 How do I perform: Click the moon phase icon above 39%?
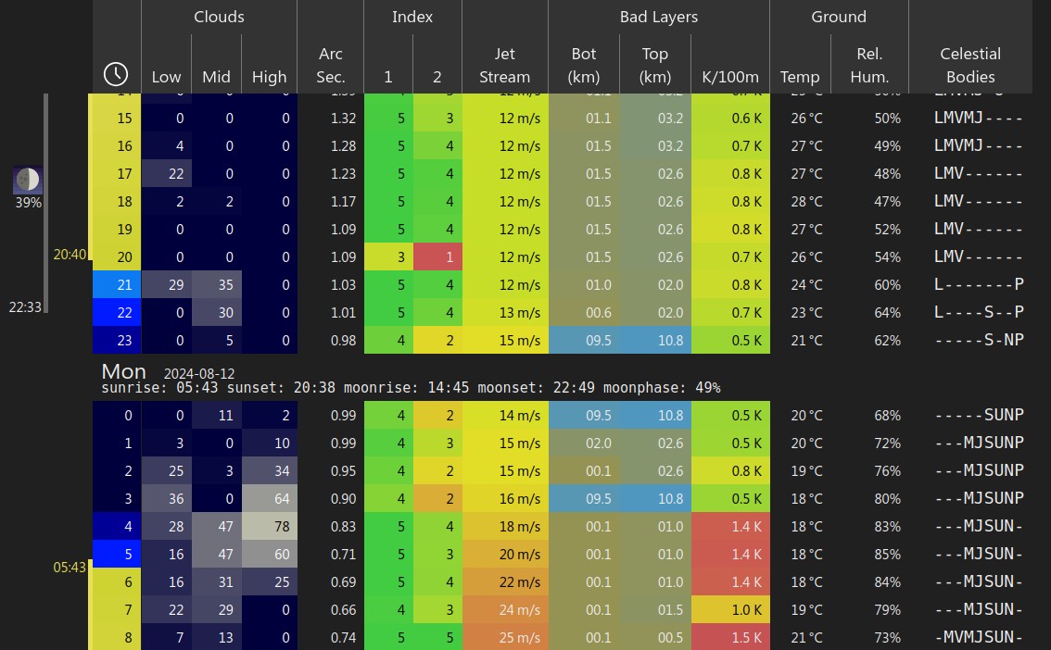click(28, 180)
